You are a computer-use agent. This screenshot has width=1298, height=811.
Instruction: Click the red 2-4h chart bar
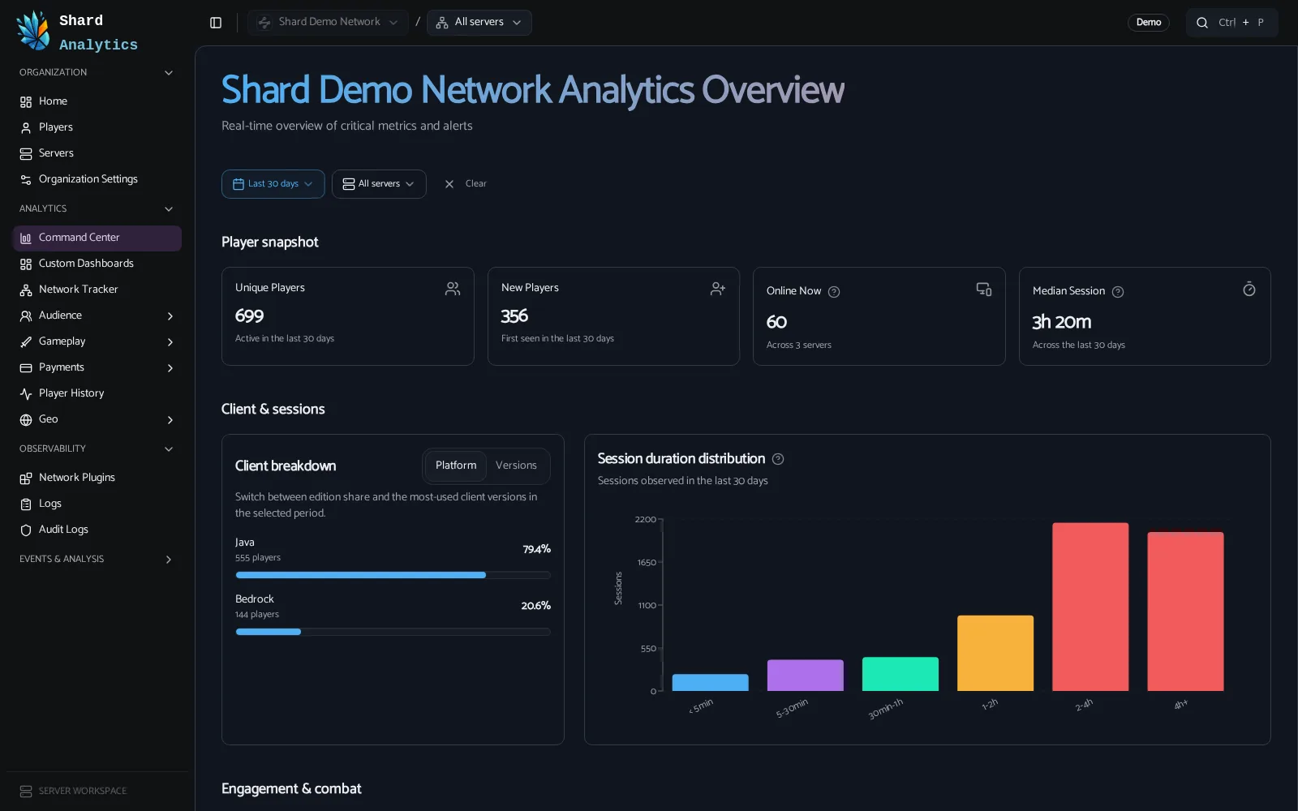pos(1090,607)
